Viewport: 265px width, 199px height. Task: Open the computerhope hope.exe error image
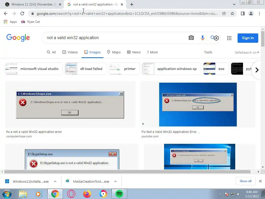tap(70, 104)
